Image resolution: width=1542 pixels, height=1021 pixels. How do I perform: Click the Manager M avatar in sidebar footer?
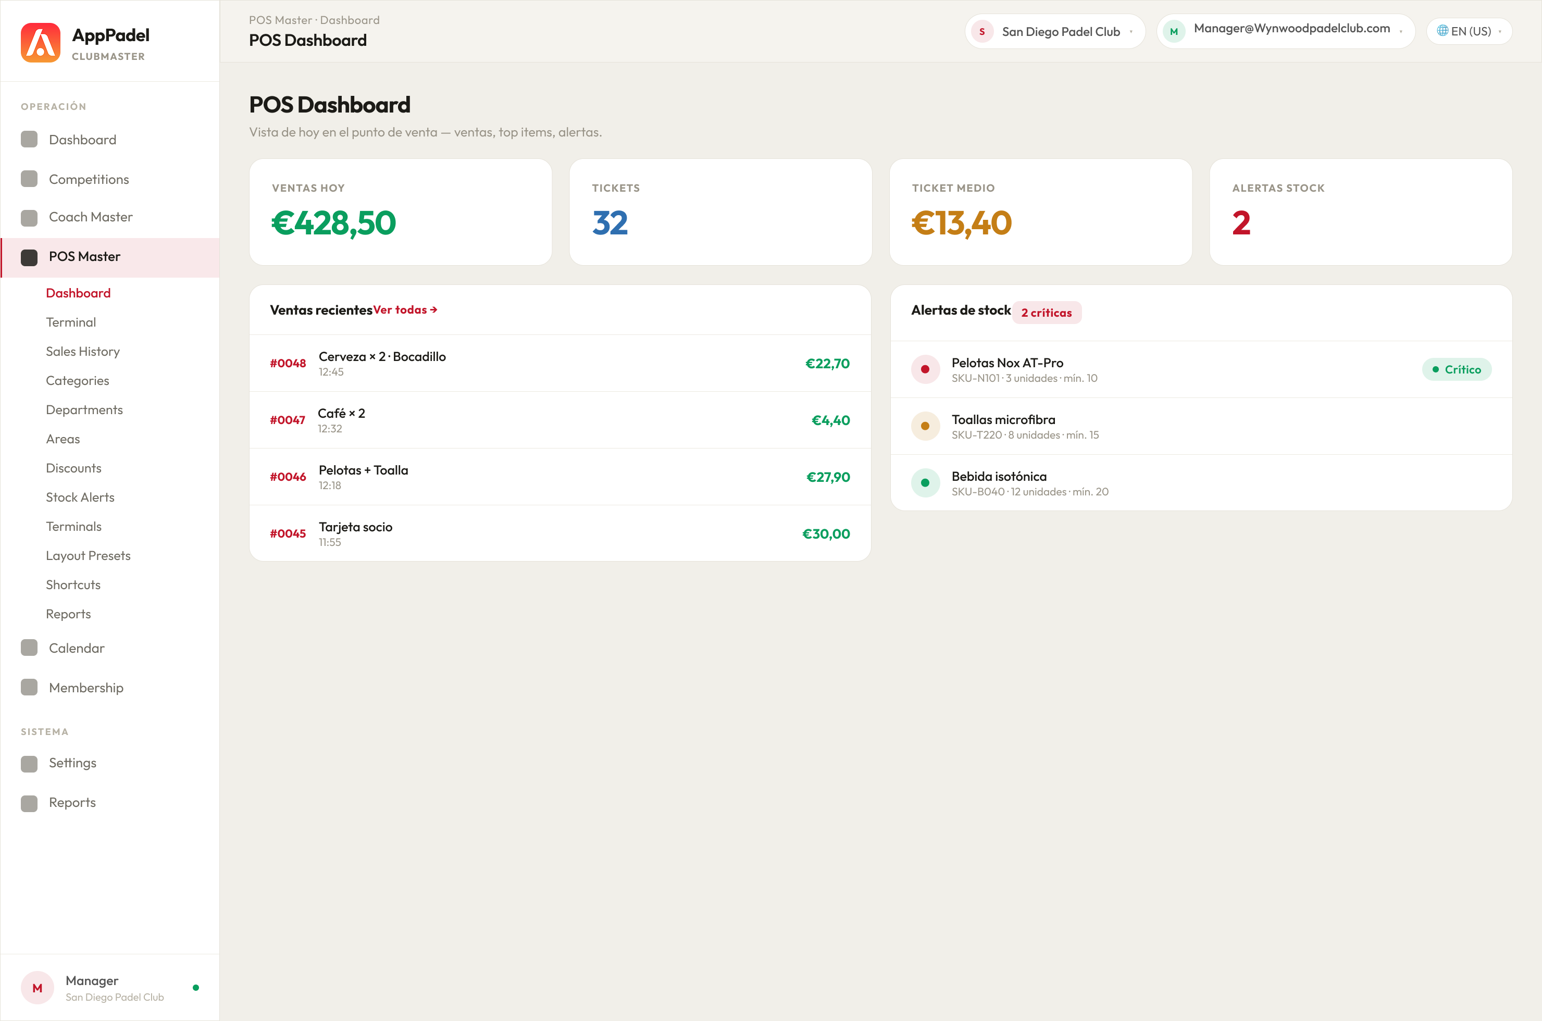[x=38, y=988]
